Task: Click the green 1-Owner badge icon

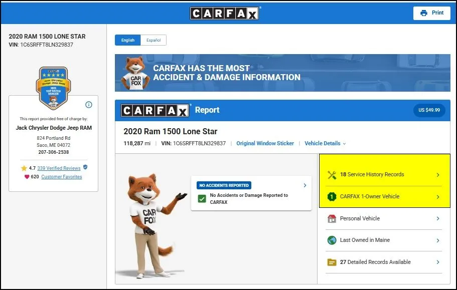Action: pos(332,197)
